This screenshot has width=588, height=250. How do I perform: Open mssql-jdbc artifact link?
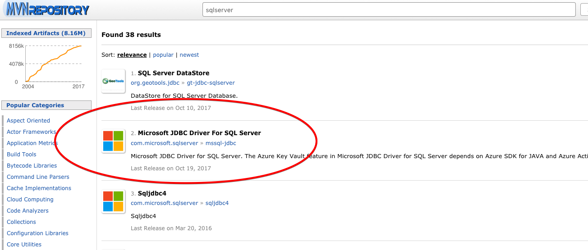click(x=221, y=143)
